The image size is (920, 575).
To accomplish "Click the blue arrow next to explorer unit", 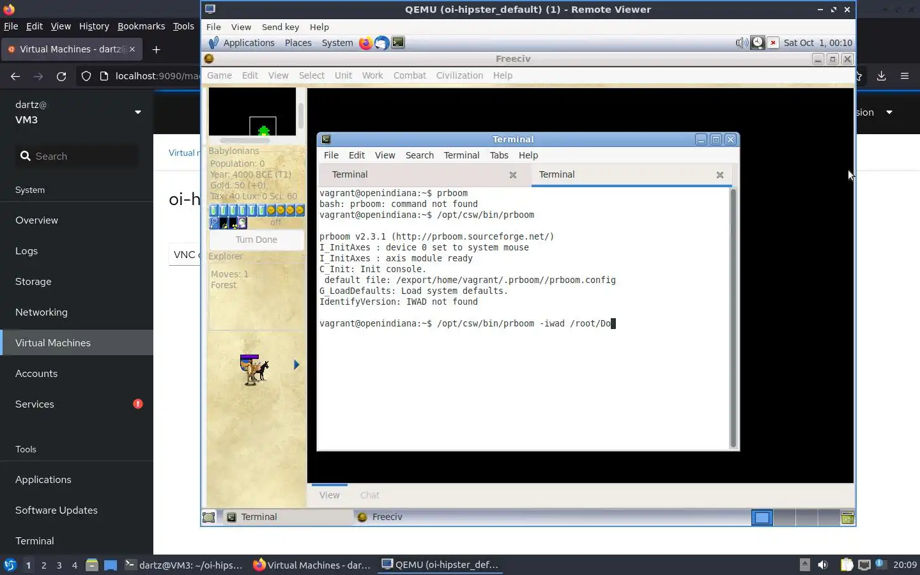I will pyautogui.click(x=296, y=365).
